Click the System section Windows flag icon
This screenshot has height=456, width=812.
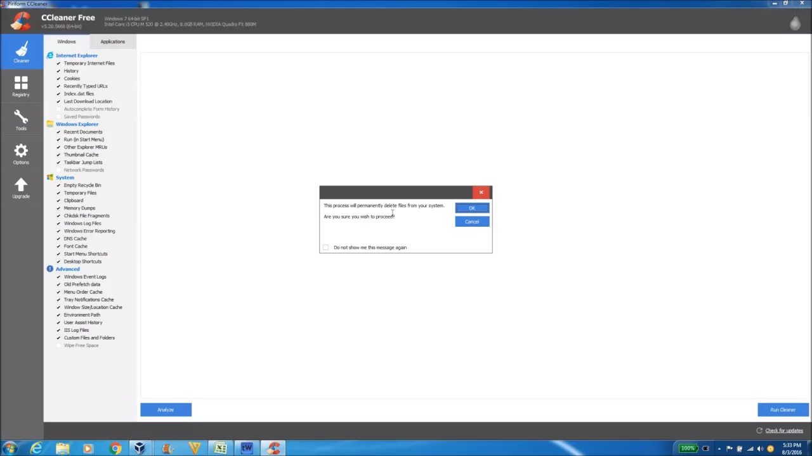[50, 177]
